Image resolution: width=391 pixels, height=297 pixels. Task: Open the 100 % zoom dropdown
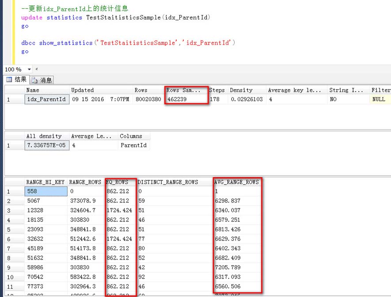click(29, 69)
